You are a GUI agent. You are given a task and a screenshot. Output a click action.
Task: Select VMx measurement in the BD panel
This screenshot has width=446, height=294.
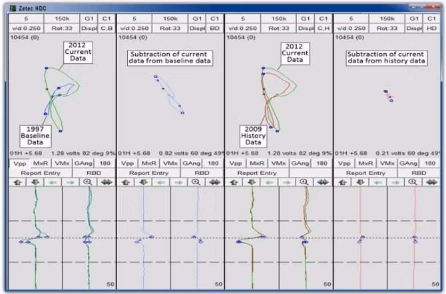tap(170, 164)
